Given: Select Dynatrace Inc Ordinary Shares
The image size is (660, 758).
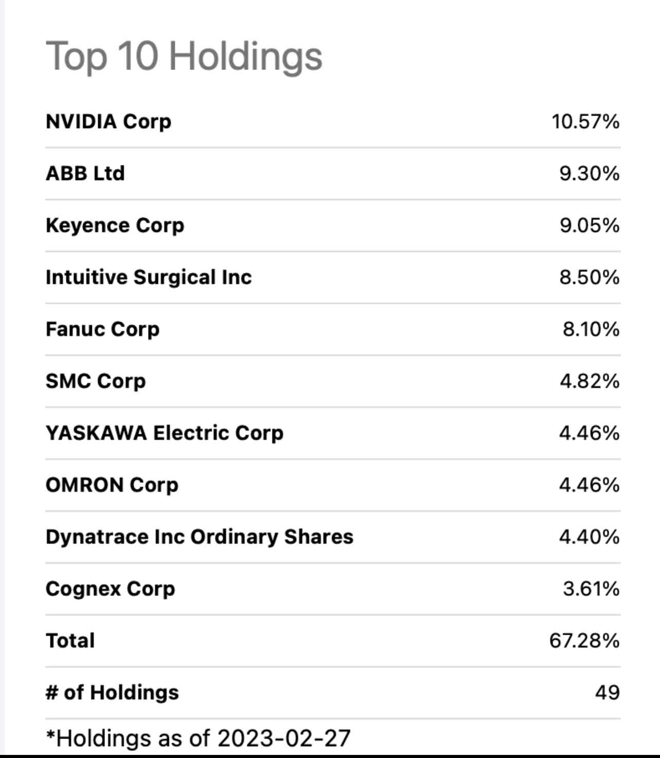Looking at the screenshot, I should click(199, 537).
